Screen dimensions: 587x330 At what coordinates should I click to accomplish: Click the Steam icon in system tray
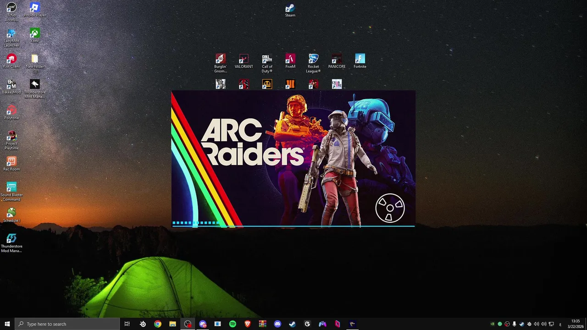[x=522, y=324]
